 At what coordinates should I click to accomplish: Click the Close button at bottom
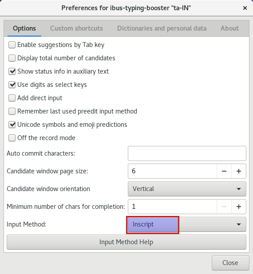[x=230, y=263]
